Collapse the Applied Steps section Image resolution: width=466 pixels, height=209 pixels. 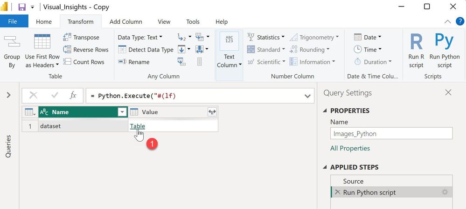[325, 167]
